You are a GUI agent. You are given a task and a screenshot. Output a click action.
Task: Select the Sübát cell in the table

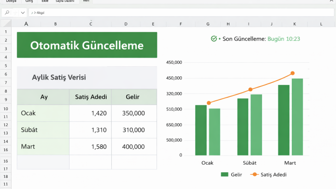tap(43, 130)
